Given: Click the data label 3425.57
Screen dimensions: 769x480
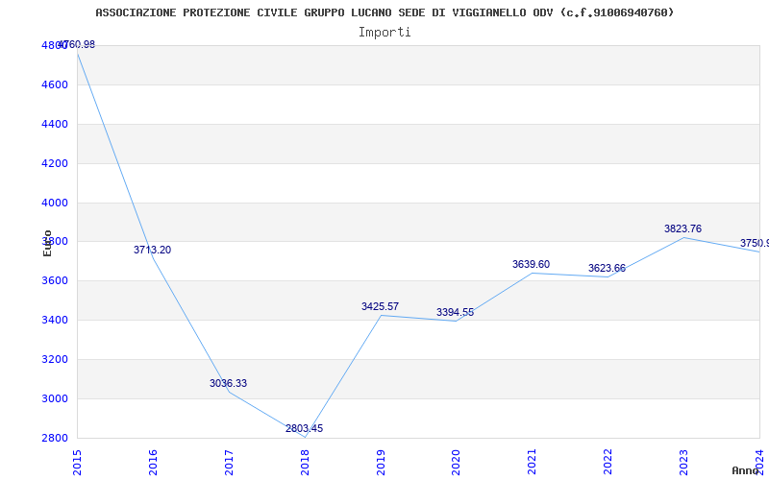Looking at the screenshot, I should coord(380,306).
